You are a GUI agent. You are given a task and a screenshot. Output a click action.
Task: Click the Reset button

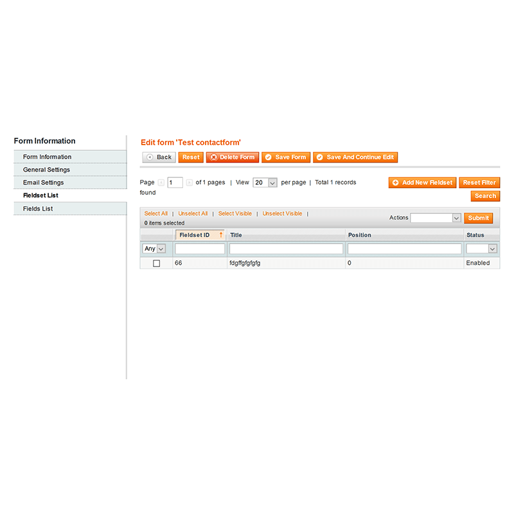191,157
